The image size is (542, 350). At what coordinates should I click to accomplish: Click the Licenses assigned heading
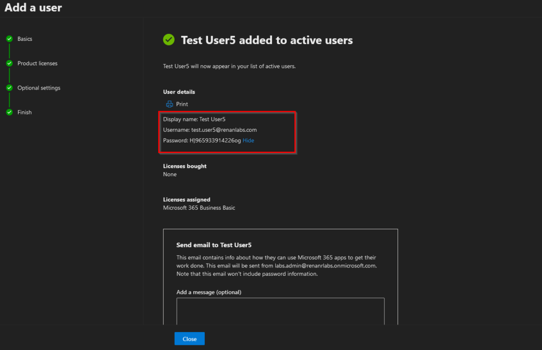coord(187,200)
